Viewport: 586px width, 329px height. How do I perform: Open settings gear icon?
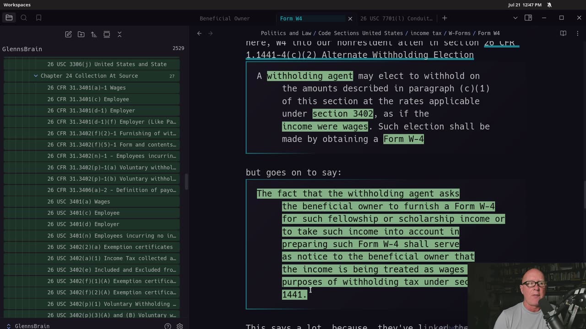coord(179,326)
